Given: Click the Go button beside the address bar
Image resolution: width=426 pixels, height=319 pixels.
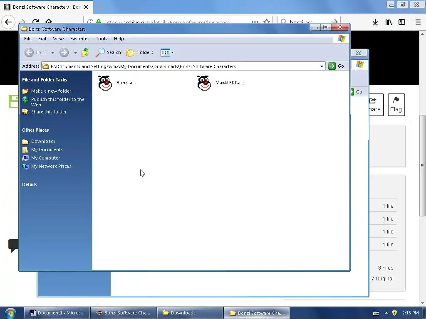Looking at the screenshot, I should (x=336, y=66).
